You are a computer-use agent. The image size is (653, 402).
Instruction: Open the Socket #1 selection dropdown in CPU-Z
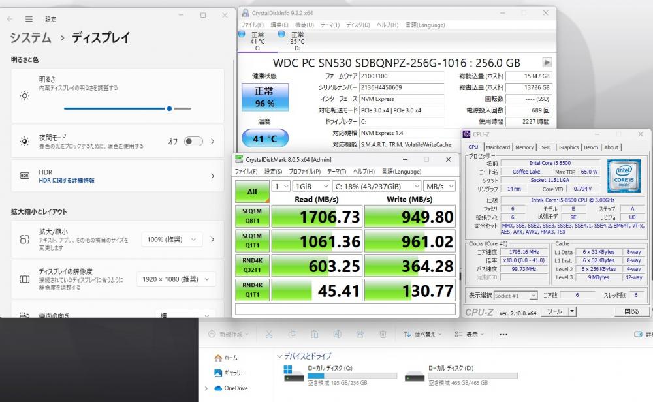515,296
